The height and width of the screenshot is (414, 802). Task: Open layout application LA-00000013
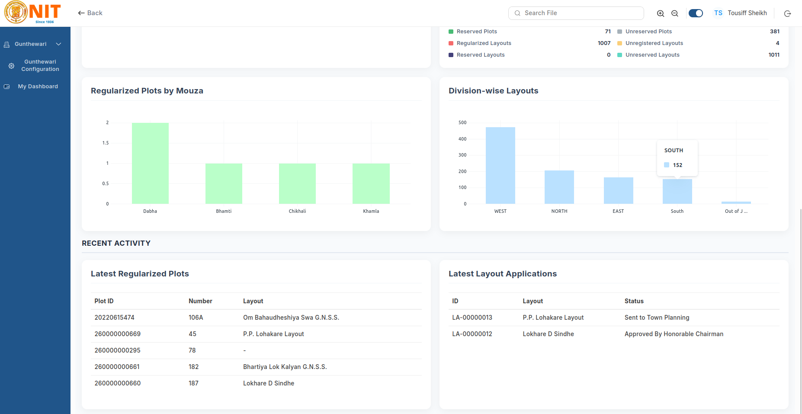[472, 318]
